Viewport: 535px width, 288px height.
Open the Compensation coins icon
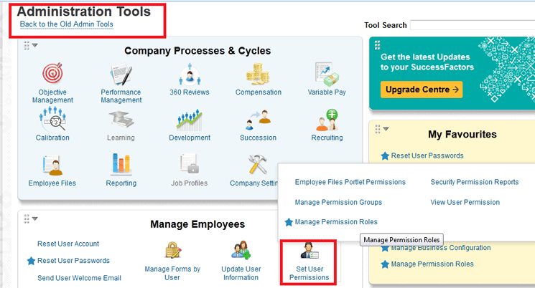258,75
